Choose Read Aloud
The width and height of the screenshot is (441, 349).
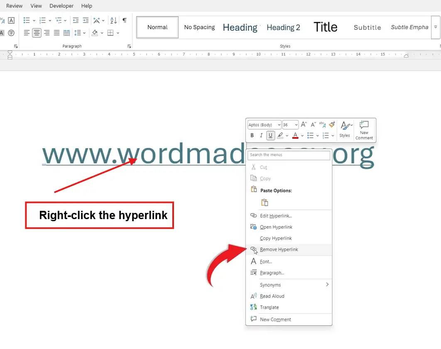click(289, 296)
